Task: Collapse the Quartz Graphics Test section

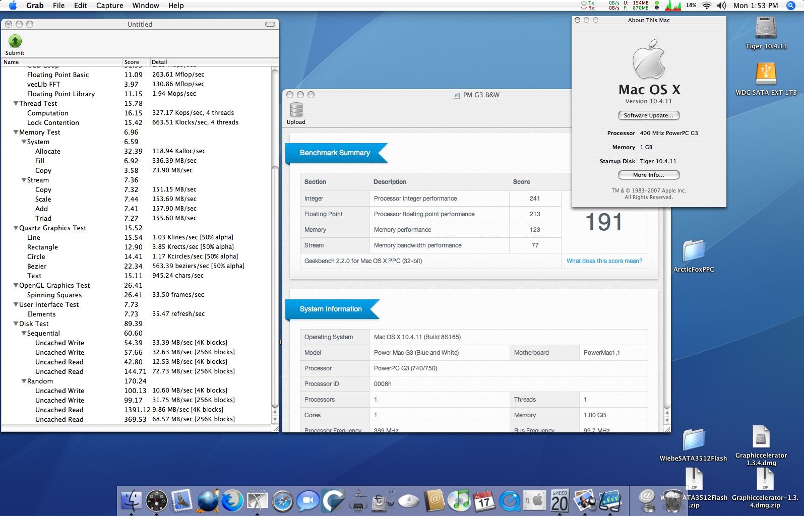Action: [x=16, y=228]
